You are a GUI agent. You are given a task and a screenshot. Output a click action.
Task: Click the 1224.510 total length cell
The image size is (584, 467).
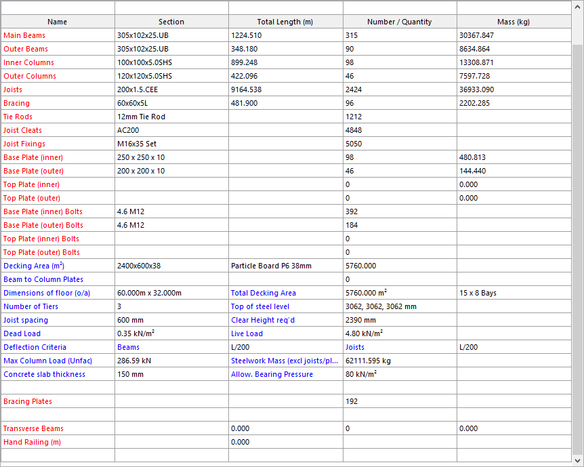coord(286,35)
